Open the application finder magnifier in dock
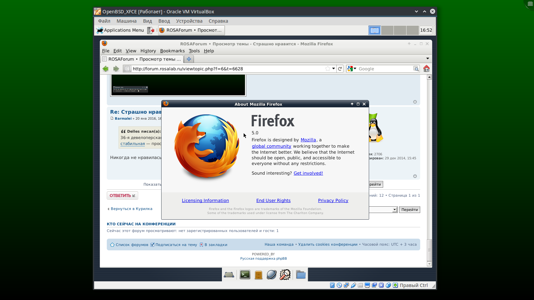Viewport: 534px width, 300px height. (x=285, y=275)
